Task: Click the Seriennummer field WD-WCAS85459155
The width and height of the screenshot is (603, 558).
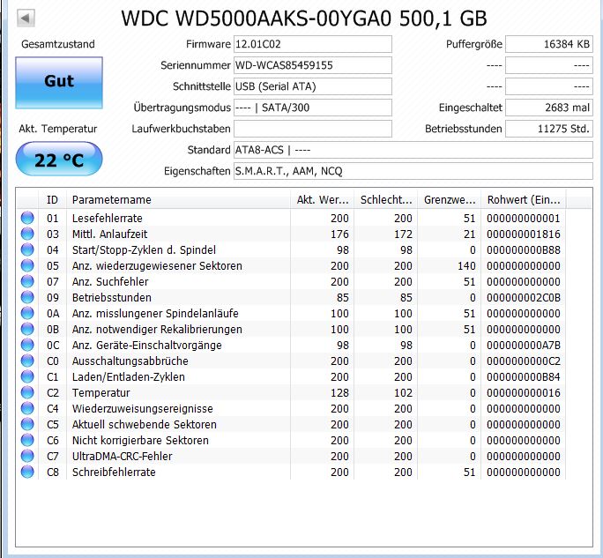Action: point(313,65)
